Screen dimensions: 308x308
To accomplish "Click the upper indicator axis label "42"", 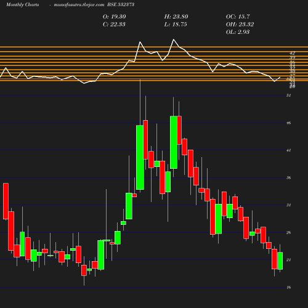I will click(293, 53).
